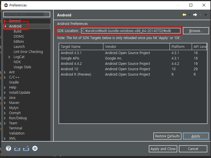Expand the XML tree node
This screenshot has height=158, width=211.
5,138
